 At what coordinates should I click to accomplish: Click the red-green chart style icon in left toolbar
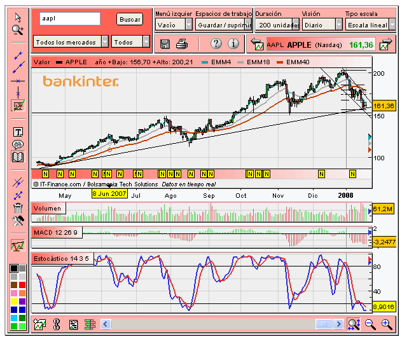point(18,246)
